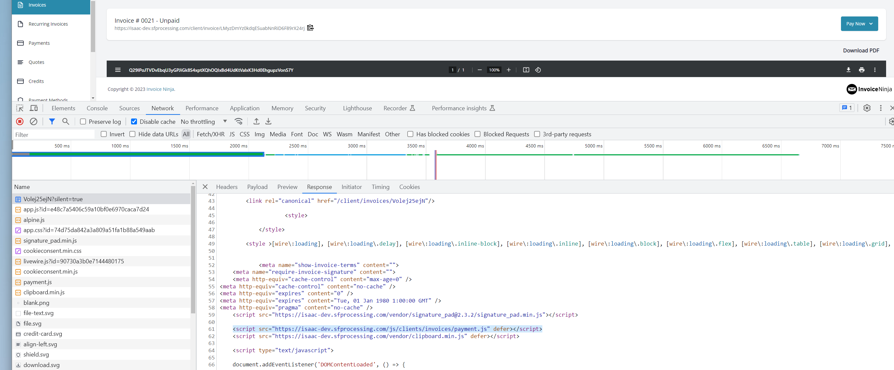Filter requests by CSS
The image size is (894, 370).
pyautogui.click(x=244, y=134)
